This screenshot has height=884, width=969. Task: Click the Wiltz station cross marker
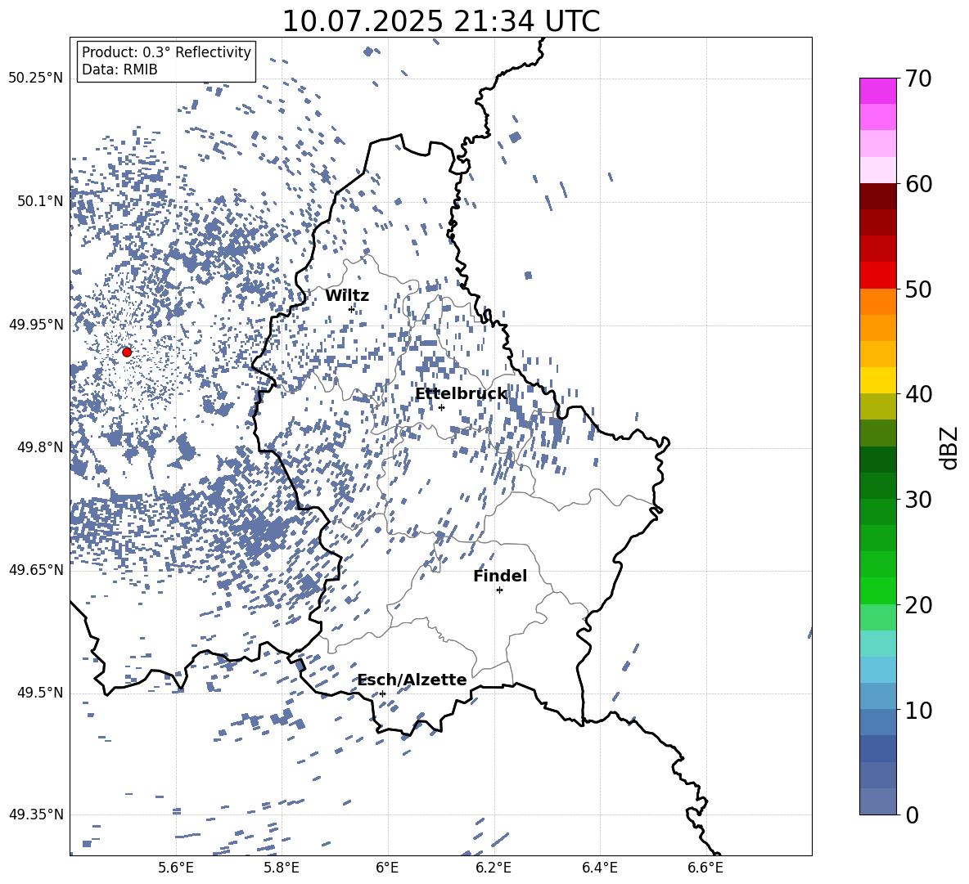352,309
